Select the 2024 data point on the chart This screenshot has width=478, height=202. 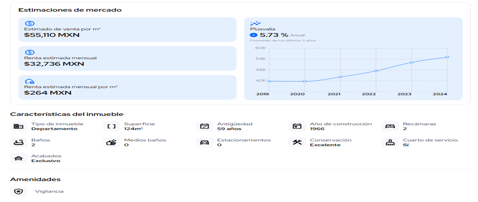[x=447, y=57]
